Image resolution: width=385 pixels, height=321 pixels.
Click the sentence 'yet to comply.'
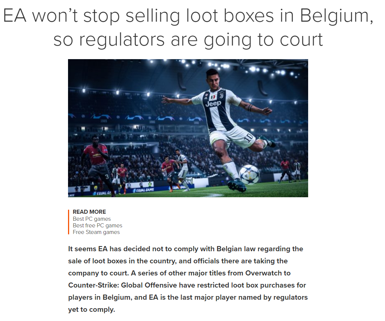click(92, 310)
